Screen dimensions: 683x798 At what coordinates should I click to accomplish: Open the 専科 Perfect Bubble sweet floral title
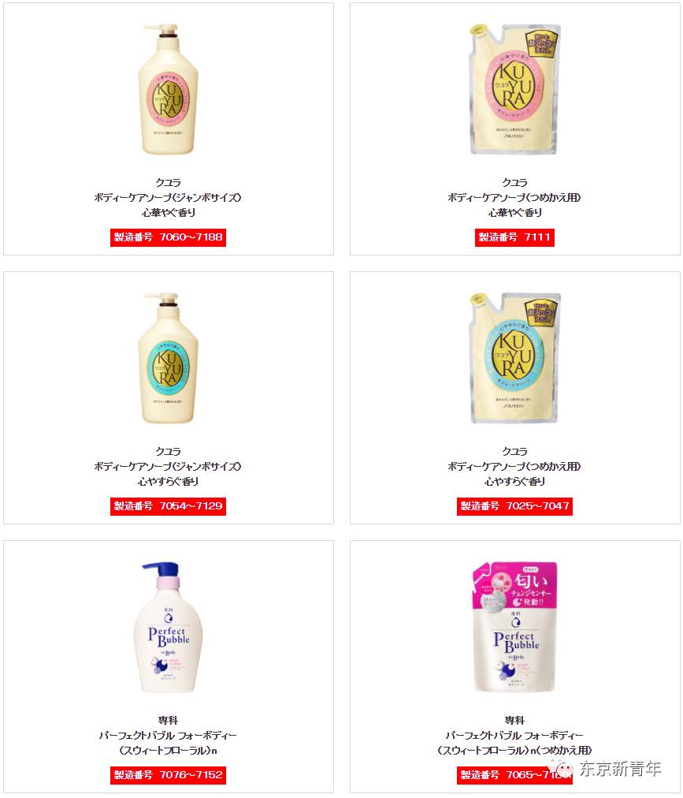coord(168,735)
